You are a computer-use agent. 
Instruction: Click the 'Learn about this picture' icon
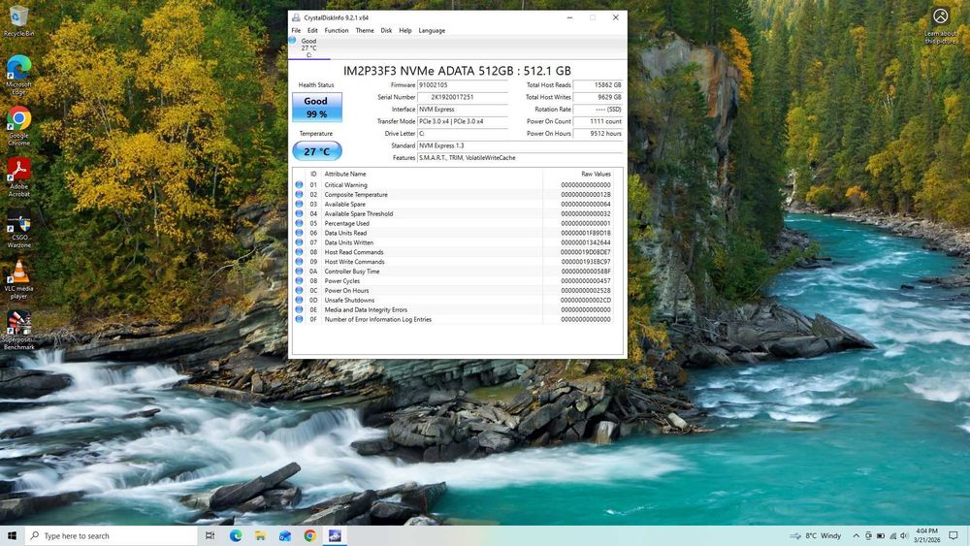coord(940,26)
